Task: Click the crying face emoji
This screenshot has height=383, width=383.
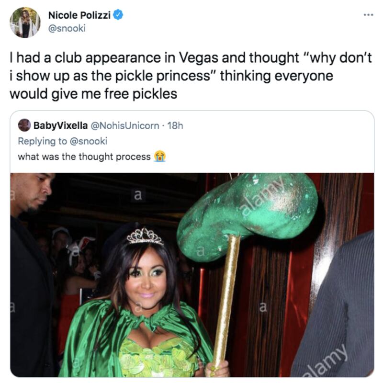Action: 159,156
